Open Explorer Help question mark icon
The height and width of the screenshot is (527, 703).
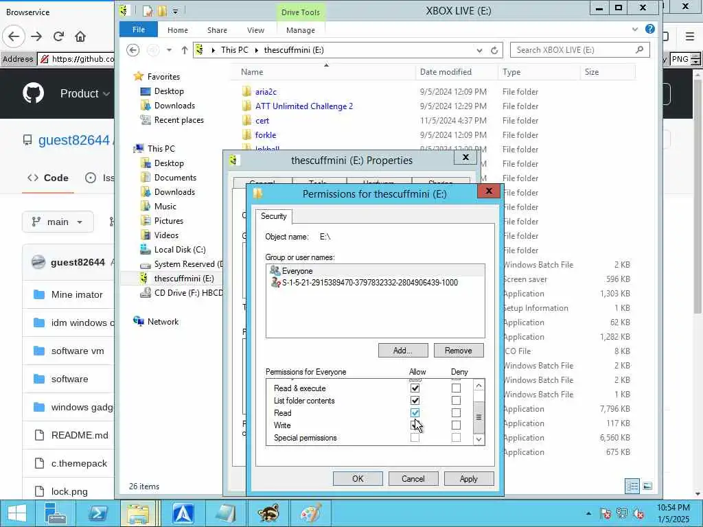(x=649, y=29)
